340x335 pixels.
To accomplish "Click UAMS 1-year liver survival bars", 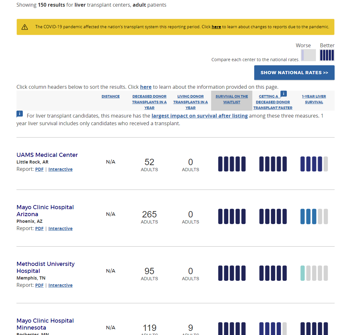I will tap(314, 164).
